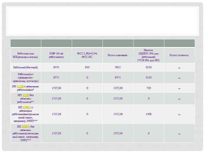The height and width of the screenshot is (153, 205).
Task: Select the 'Налоги (НДФЛ 13% для работника)' header
Action: 149,55
